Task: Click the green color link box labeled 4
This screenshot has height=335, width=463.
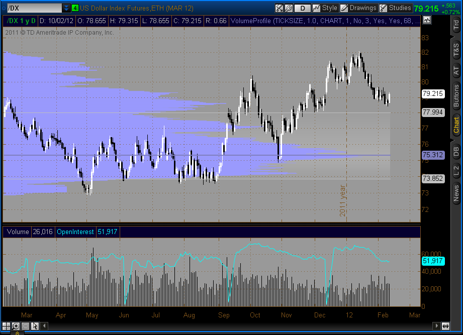Action: click(75, 8)
